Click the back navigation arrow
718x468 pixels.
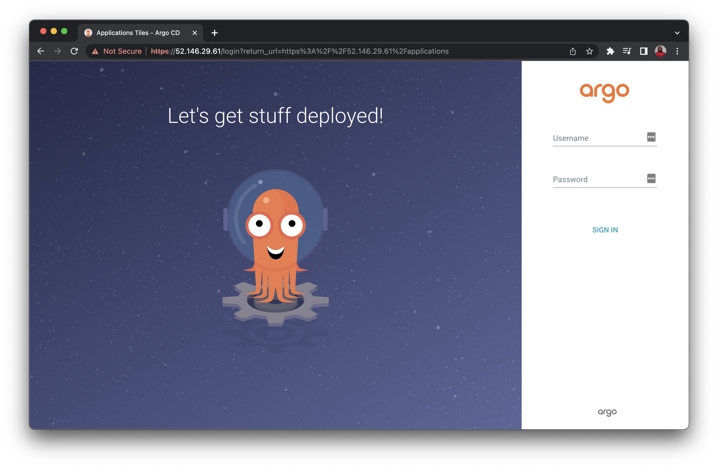pyautogui.click(x=41, y=51)
